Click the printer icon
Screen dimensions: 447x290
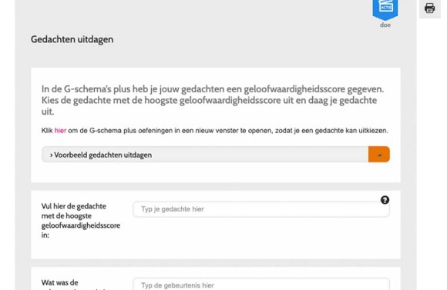pos(429,8)
